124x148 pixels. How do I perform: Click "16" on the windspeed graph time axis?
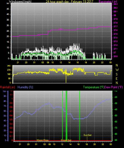(x=77, y=62)
